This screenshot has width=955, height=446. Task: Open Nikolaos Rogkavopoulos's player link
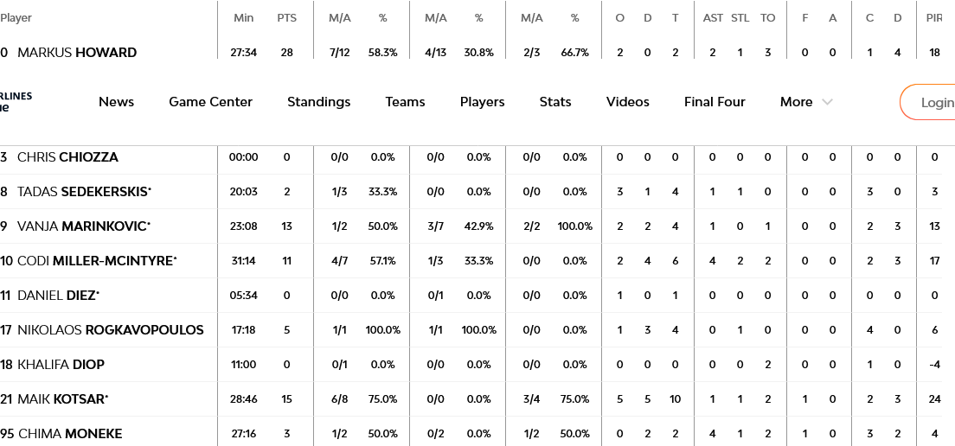tap(110, 330)
